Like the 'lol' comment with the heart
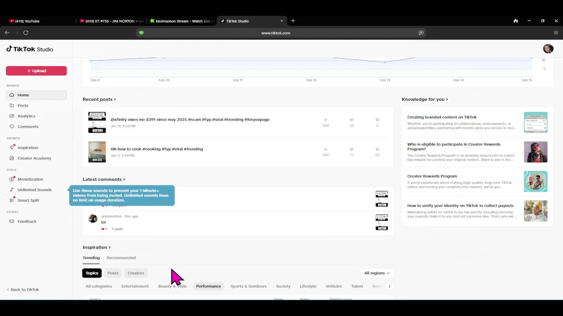Image resolution: width=563 pixels, height=316 pixels. coord(103,229)
